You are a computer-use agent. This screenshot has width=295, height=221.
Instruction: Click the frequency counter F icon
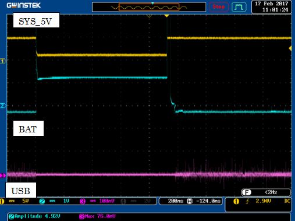[247, 192]
